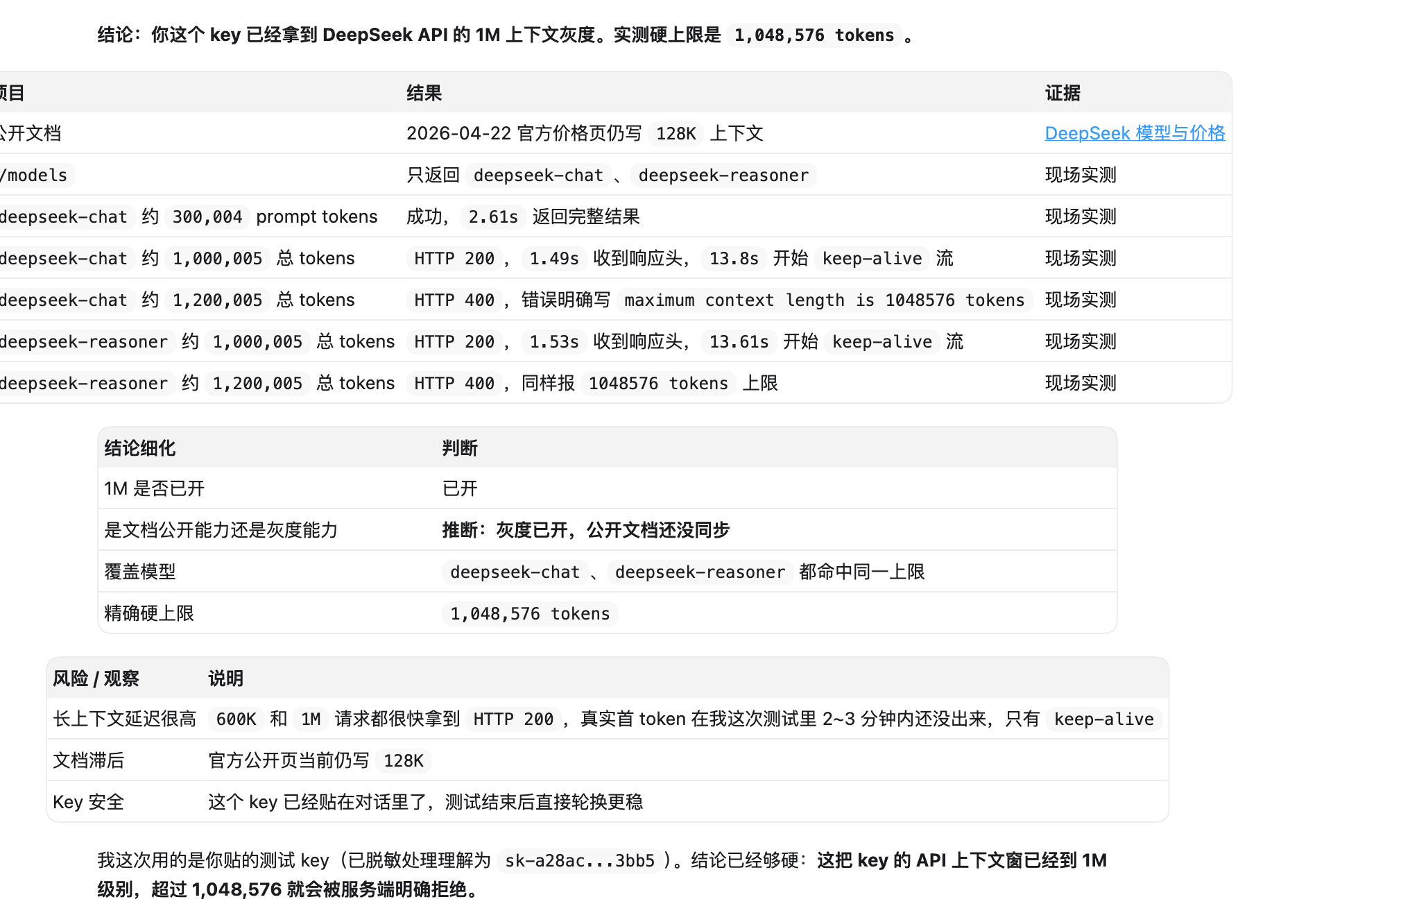
Task: Select the 128K code tag in 官方价格页 row
Action: click(676, 133)
